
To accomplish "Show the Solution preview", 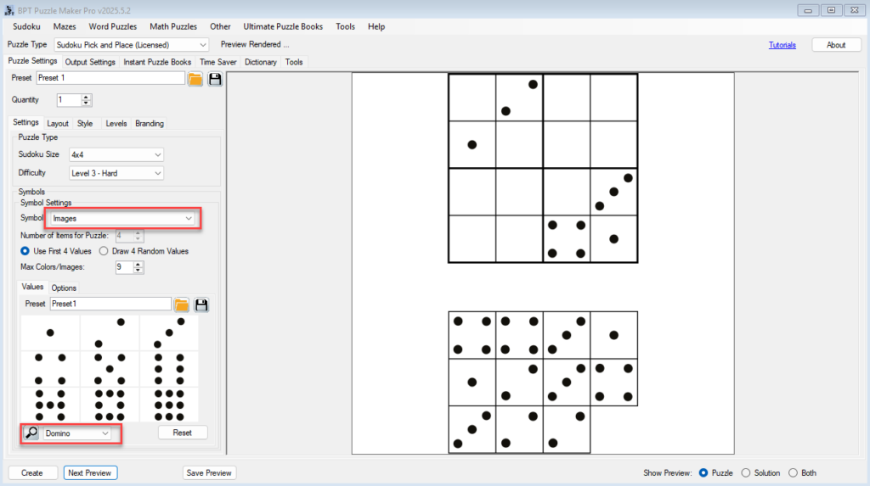I will coord(747,473).
